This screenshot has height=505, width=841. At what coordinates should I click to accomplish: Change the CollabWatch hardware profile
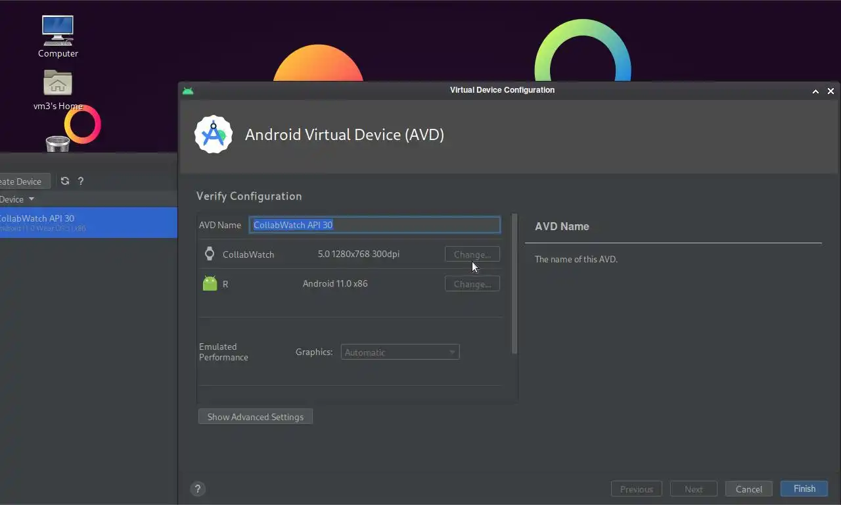click(x=472, y=254)
